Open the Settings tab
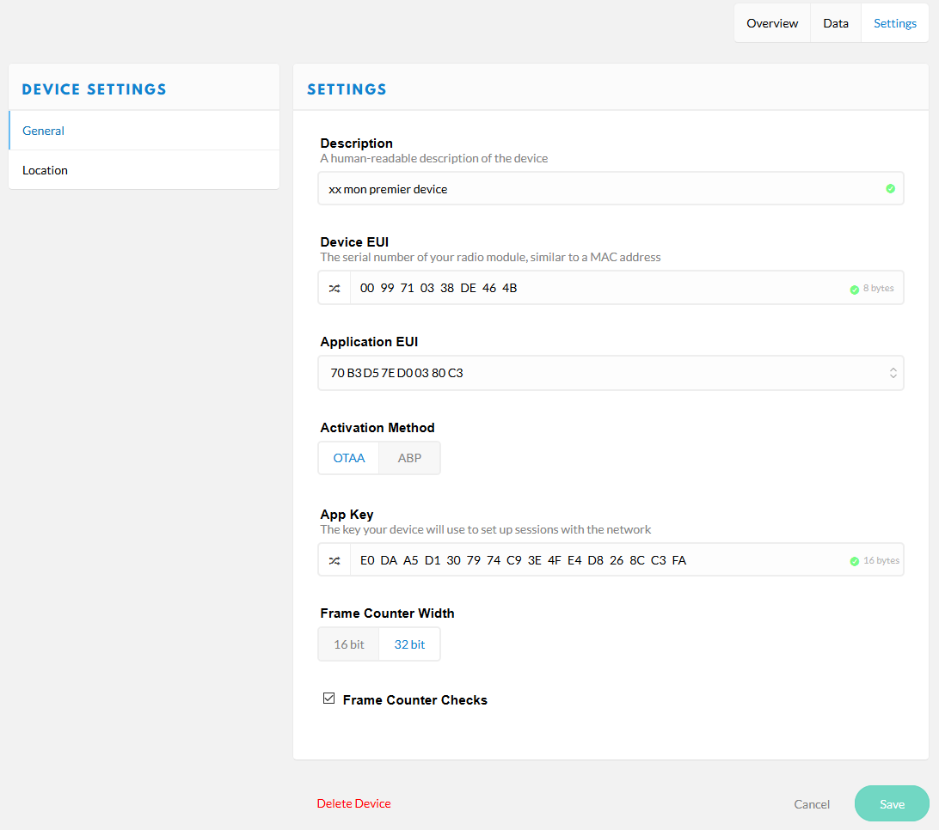Image resolution: width=939 pixels, height=830 pixels. [x=894, y=23]
